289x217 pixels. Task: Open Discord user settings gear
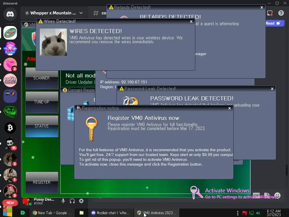pos(81,201)
